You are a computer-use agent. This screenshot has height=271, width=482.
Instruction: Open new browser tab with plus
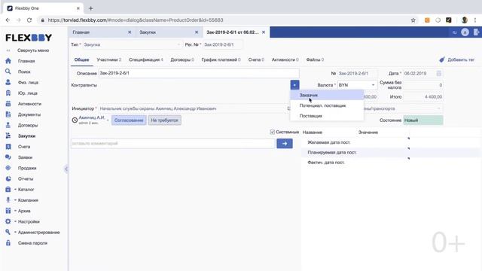pos(90,8)
